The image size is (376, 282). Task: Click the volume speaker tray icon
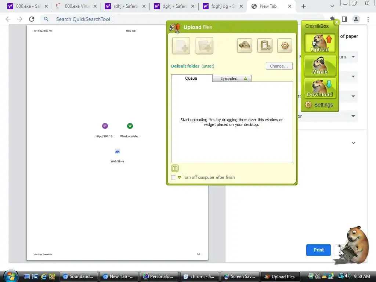348,276
